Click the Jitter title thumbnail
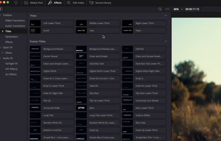Viewport: 221px width, 141px height. 81,108
